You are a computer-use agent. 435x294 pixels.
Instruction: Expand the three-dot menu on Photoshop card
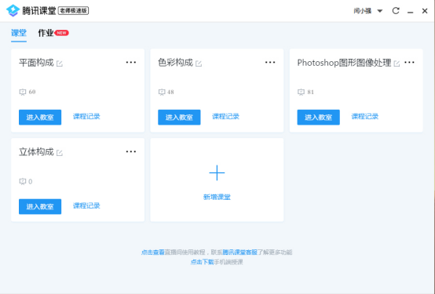click(x=409, y=63)
